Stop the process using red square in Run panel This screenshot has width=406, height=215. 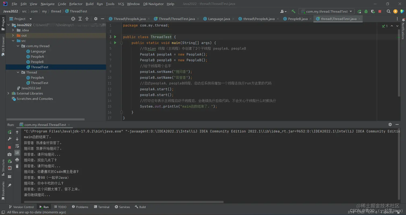(10, 147)
